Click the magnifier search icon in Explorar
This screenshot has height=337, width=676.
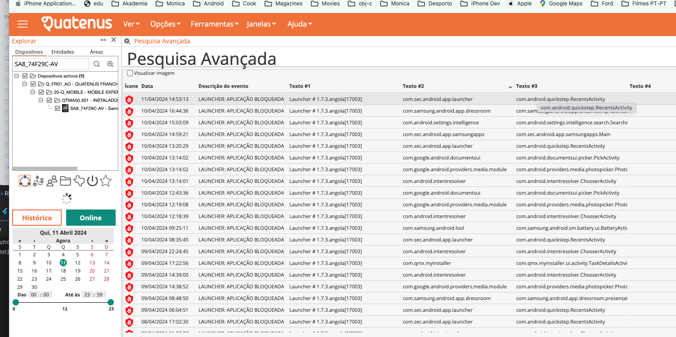point(97,64)
